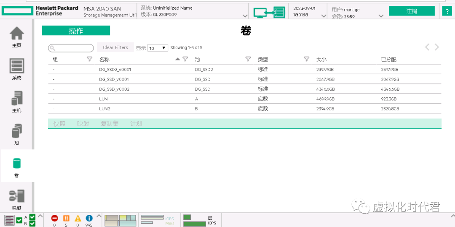Click the DG_SSD2 pool cell
The height and width of the screenshot is (227, 455).
pos(204,70)
